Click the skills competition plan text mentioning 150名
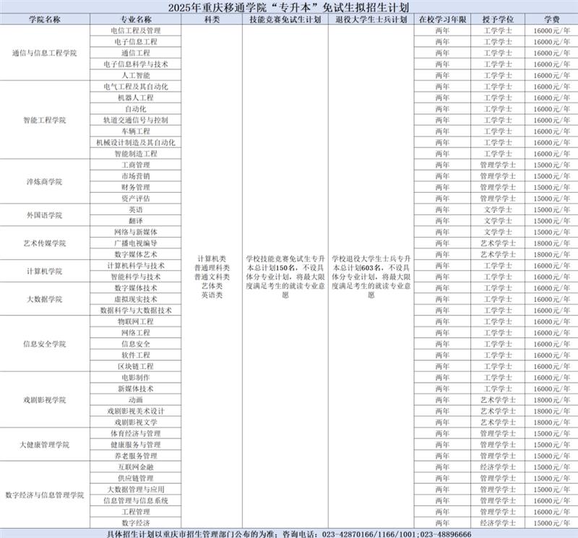 pos(285,277)
